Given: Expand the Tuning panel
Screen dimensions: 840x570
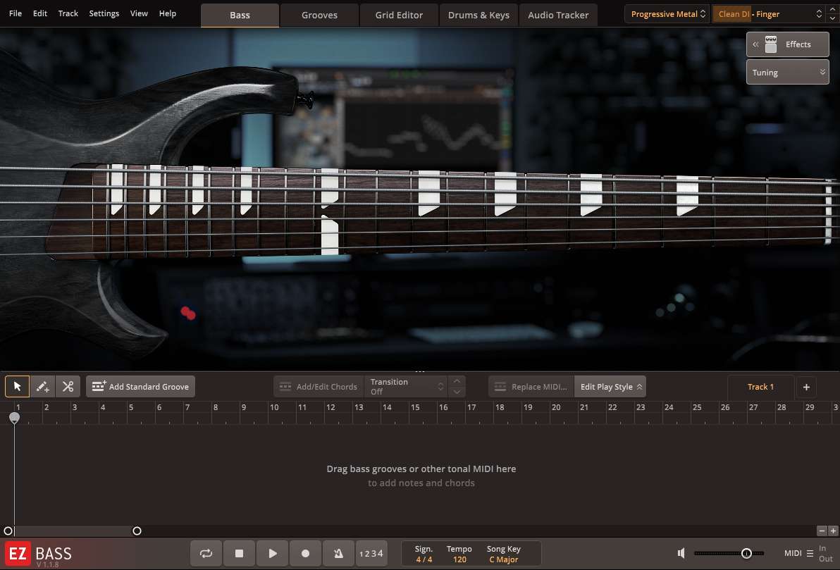Looking at the screenshot, I should (x=787, y=71).
